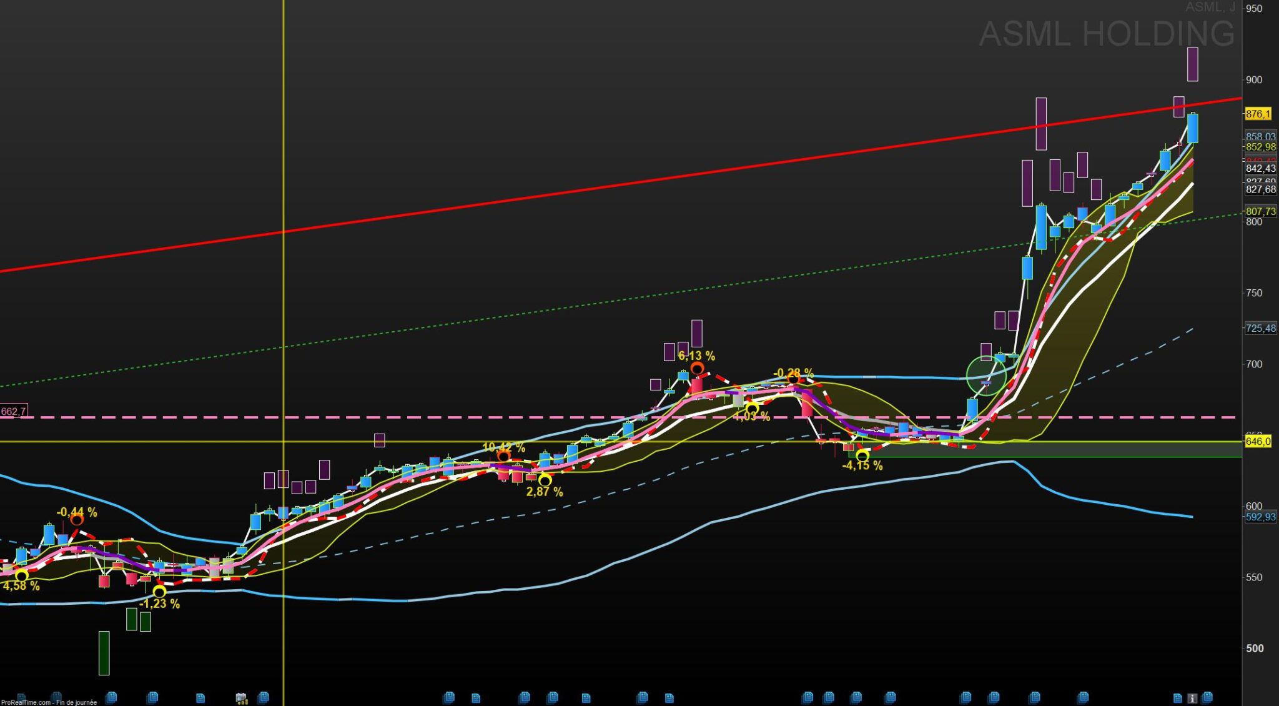This screenshot has width=1279, height=706.
Task: Select the 876,1 current price label
Action: [1258, 114]
